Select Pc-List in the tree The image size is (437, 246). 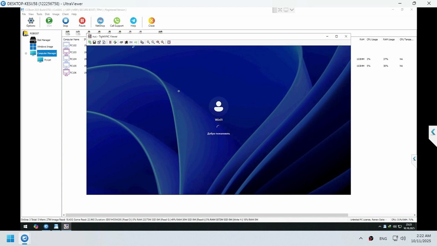tap(47, 60)
